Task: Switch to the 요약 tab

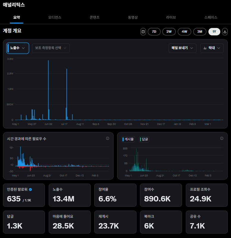Action: click(17, 17)
